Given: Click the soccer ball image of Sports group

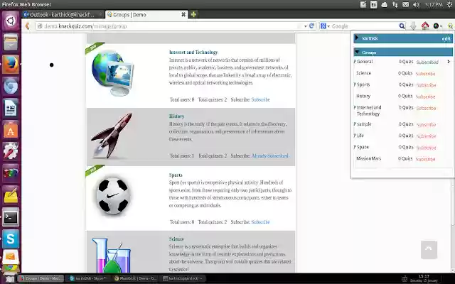Looking at the screenshot, I should tap(113, 196).
